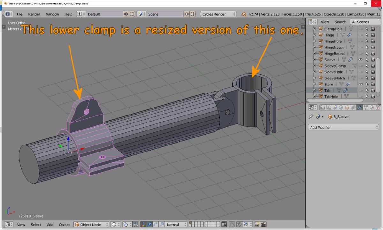Open the Window menu

[x=52, y=14]
